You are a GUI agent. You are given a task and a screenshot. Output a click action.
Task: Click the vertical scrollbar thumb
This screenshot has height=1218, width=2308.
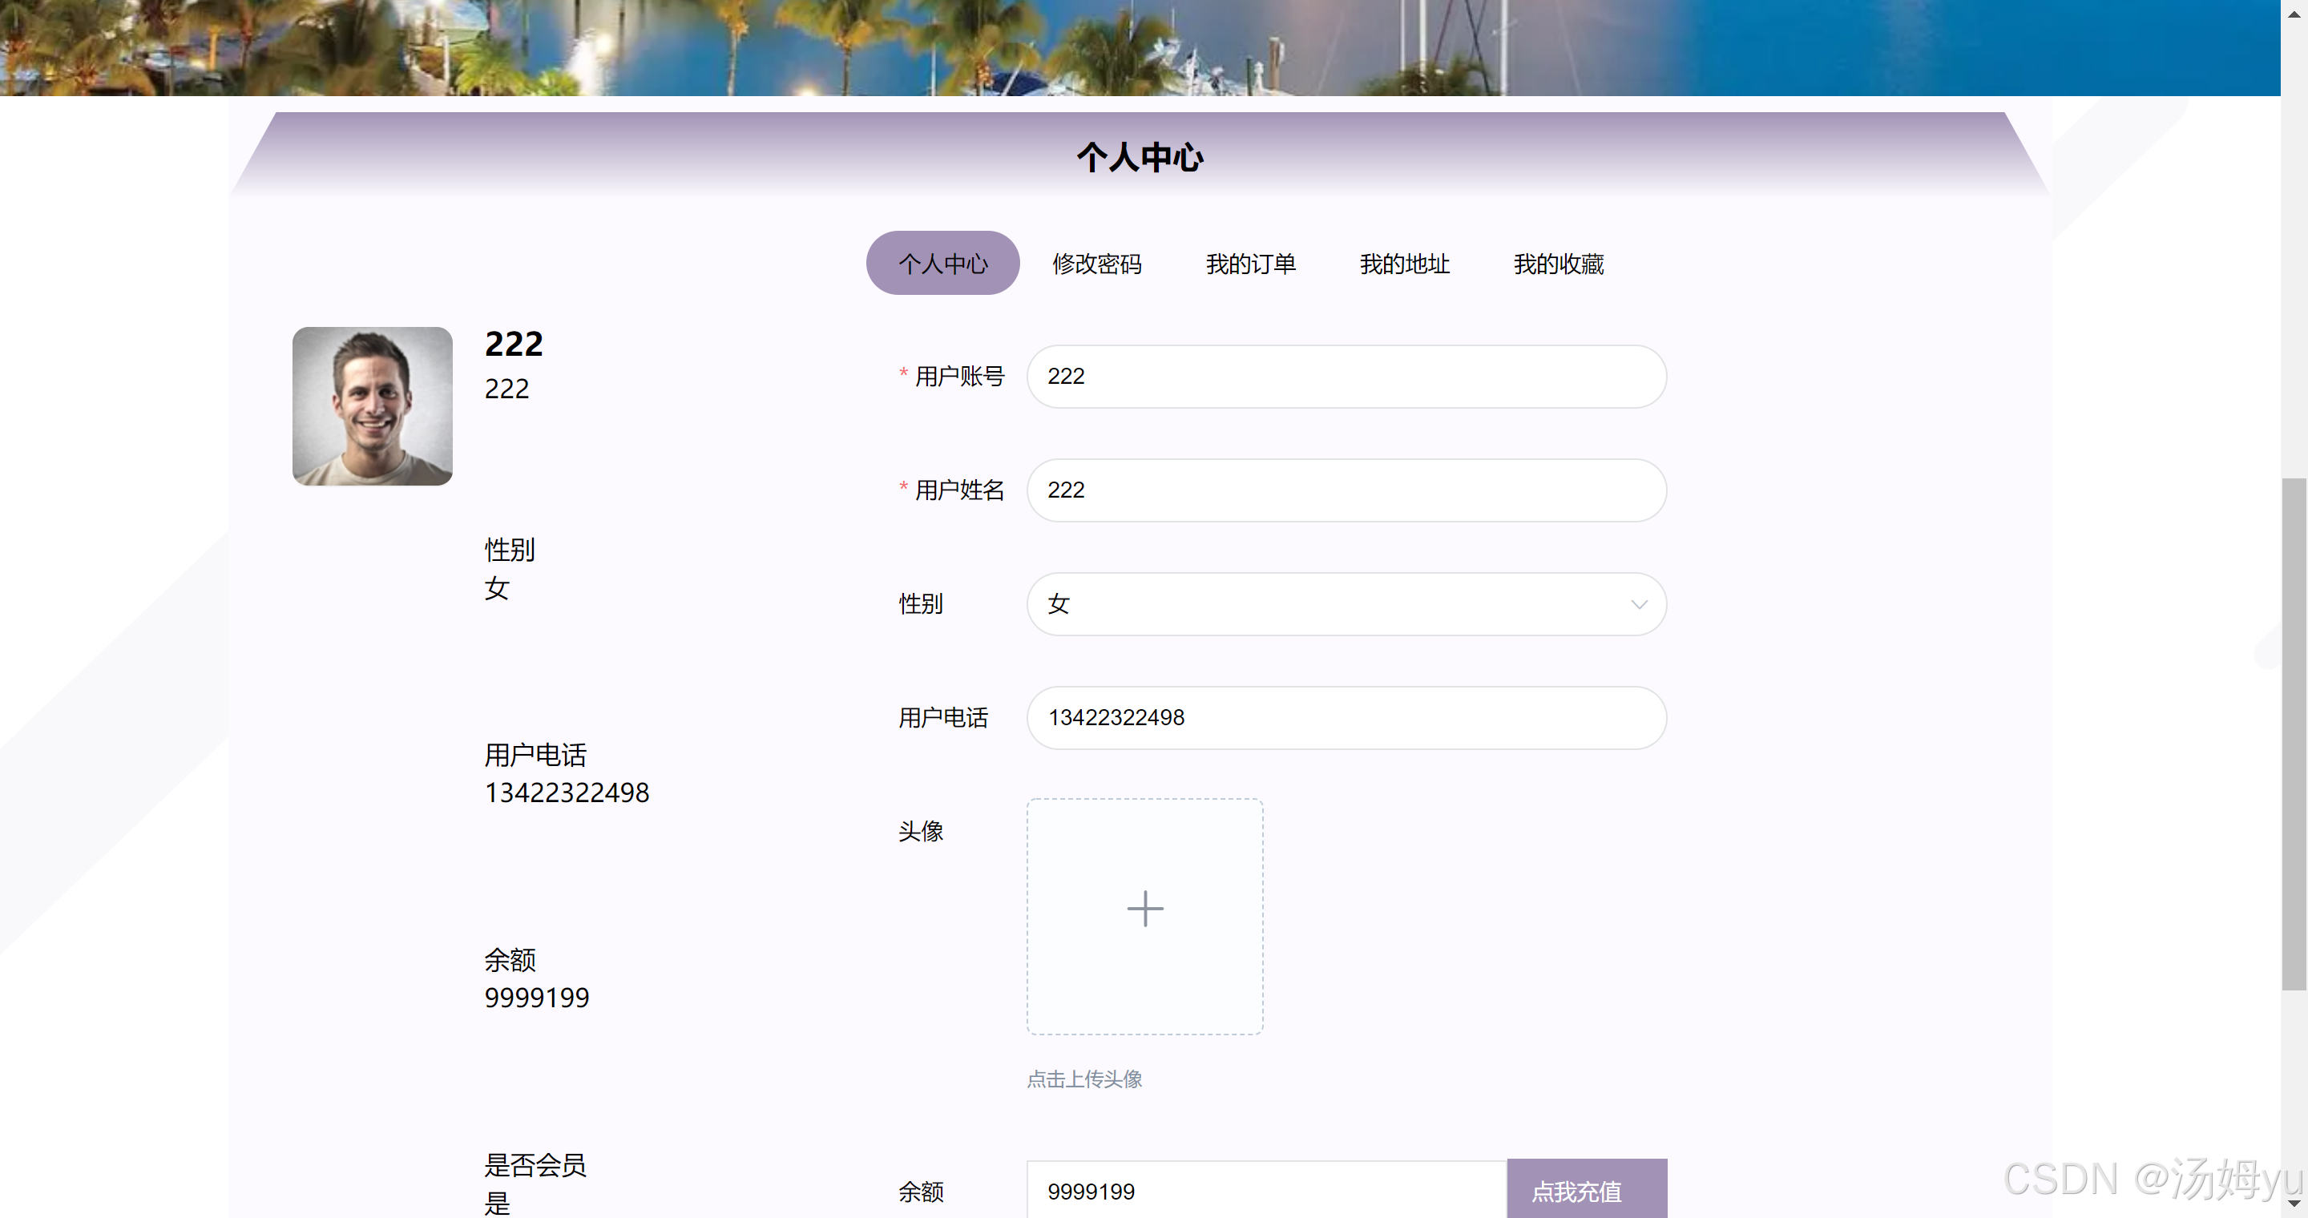2294,734
